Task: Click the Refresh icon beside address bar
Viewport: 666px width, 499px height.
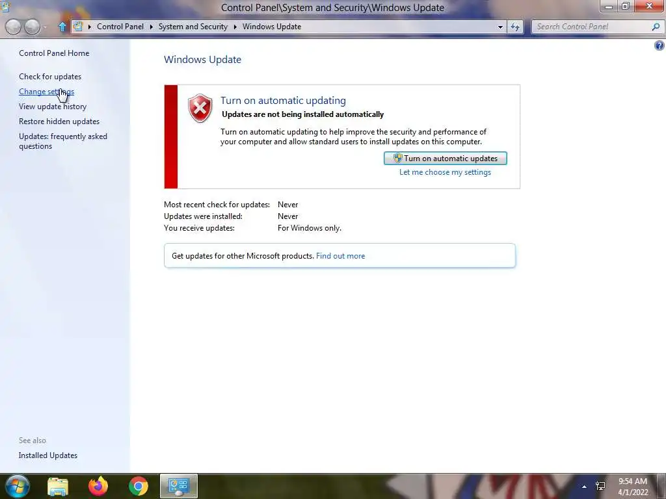Action: (x=515, y=27)
